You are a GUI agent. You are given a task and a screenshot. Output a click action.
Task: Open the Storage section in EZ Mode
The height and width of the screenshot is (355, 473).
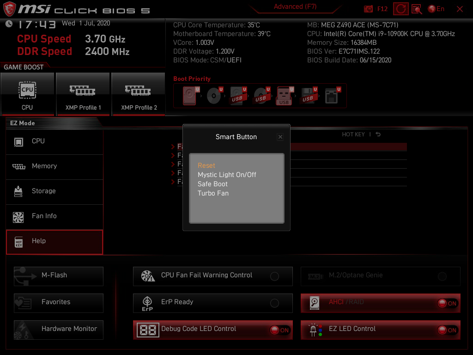pos(55,192)
